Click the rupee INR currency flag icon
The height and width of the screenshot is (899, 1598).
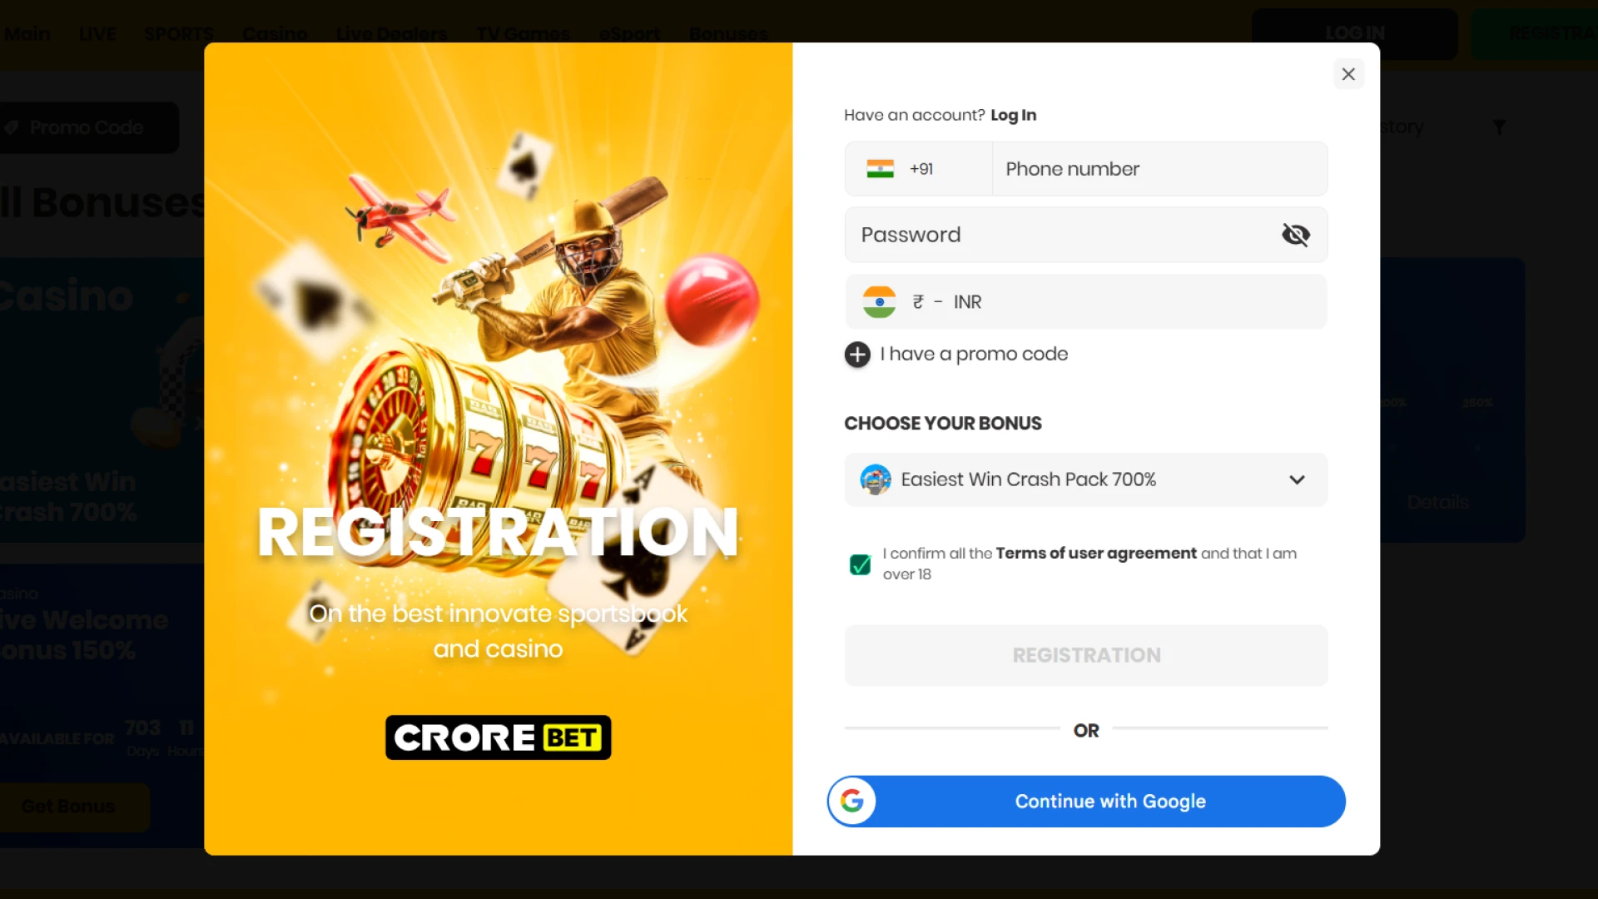click(x=879, y=302)
